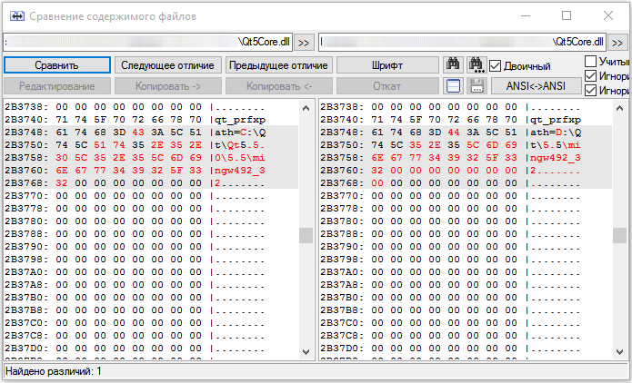Click right pane text 'ath=D:\Q'
632x383 pixels.
coord(556,133)
